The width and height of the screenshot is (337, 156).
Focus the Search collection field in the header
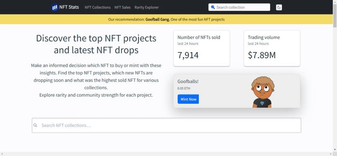tap(239, 7)
